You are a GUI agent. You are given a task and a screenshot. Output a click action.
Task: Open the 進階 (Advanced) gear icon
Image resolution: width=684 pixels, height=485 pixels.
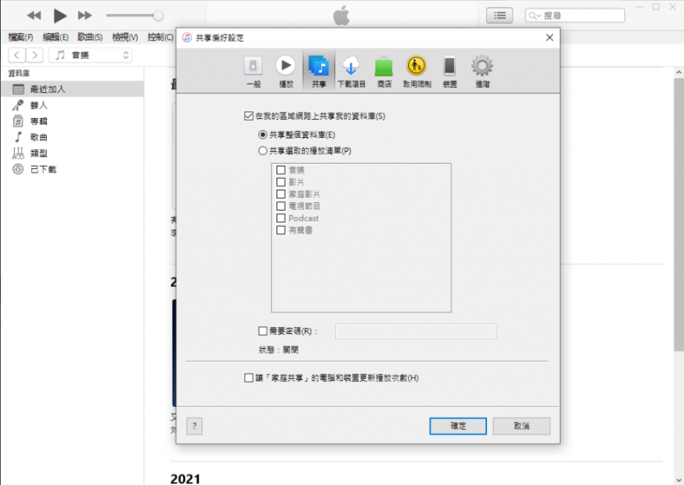(x=482, y=72)
